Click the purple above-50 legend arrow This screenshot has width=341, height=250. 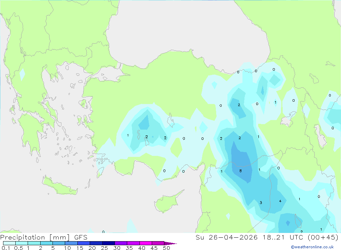pos(170,243)
